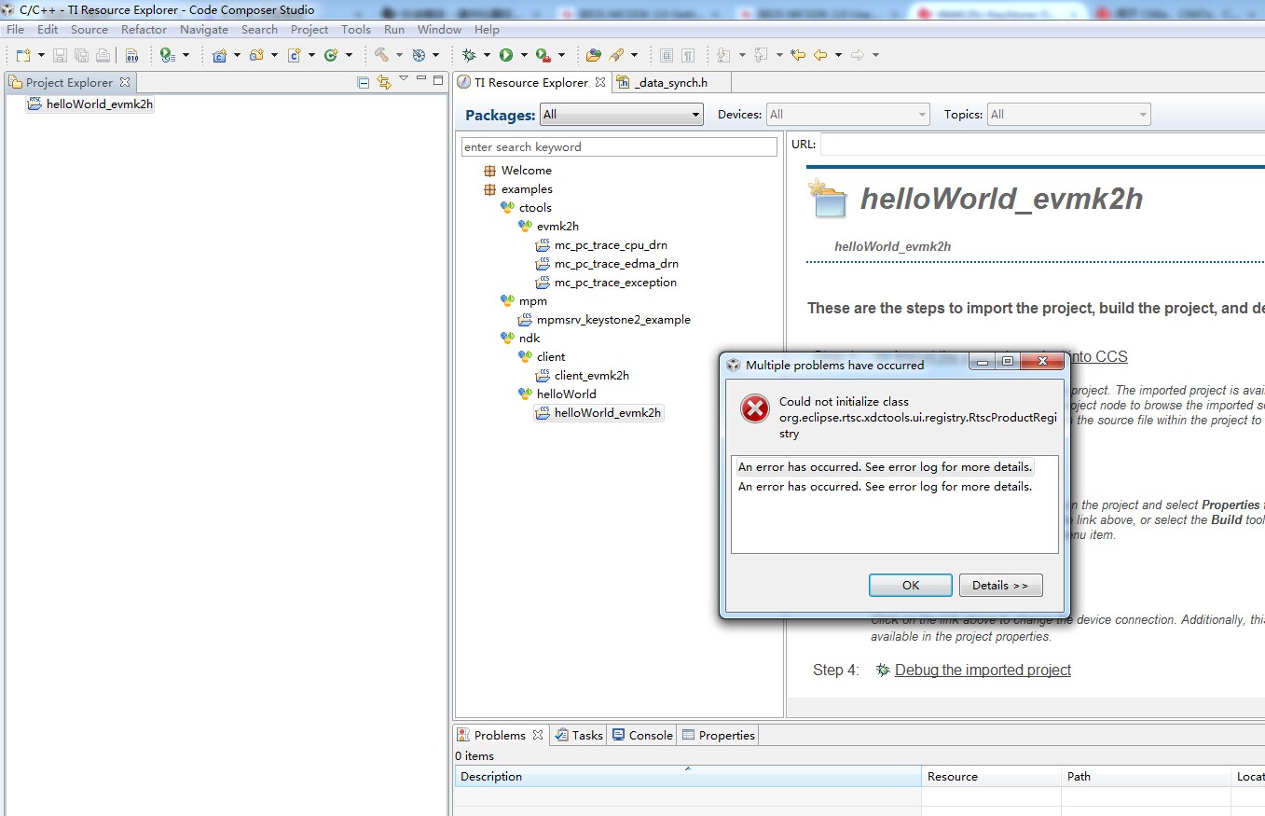
Task: Click the New Class toolbar icon
Action: 331,55
